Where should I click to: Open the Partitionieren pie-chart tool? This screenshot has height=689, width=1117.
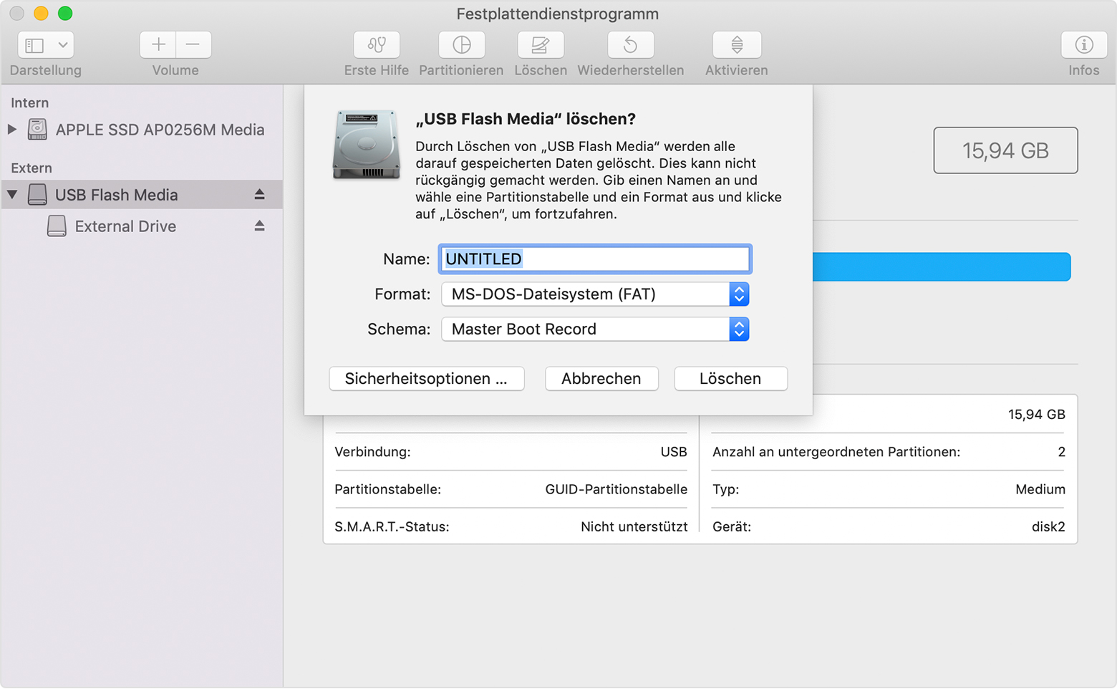click(x=462, y=45)
